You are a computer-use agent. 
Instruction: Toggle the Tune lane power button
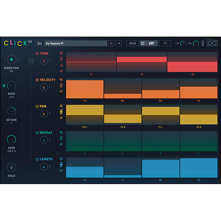(37, 54)
